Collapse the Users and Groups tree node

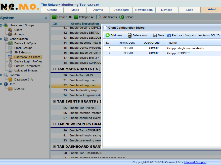coord(1,25)
